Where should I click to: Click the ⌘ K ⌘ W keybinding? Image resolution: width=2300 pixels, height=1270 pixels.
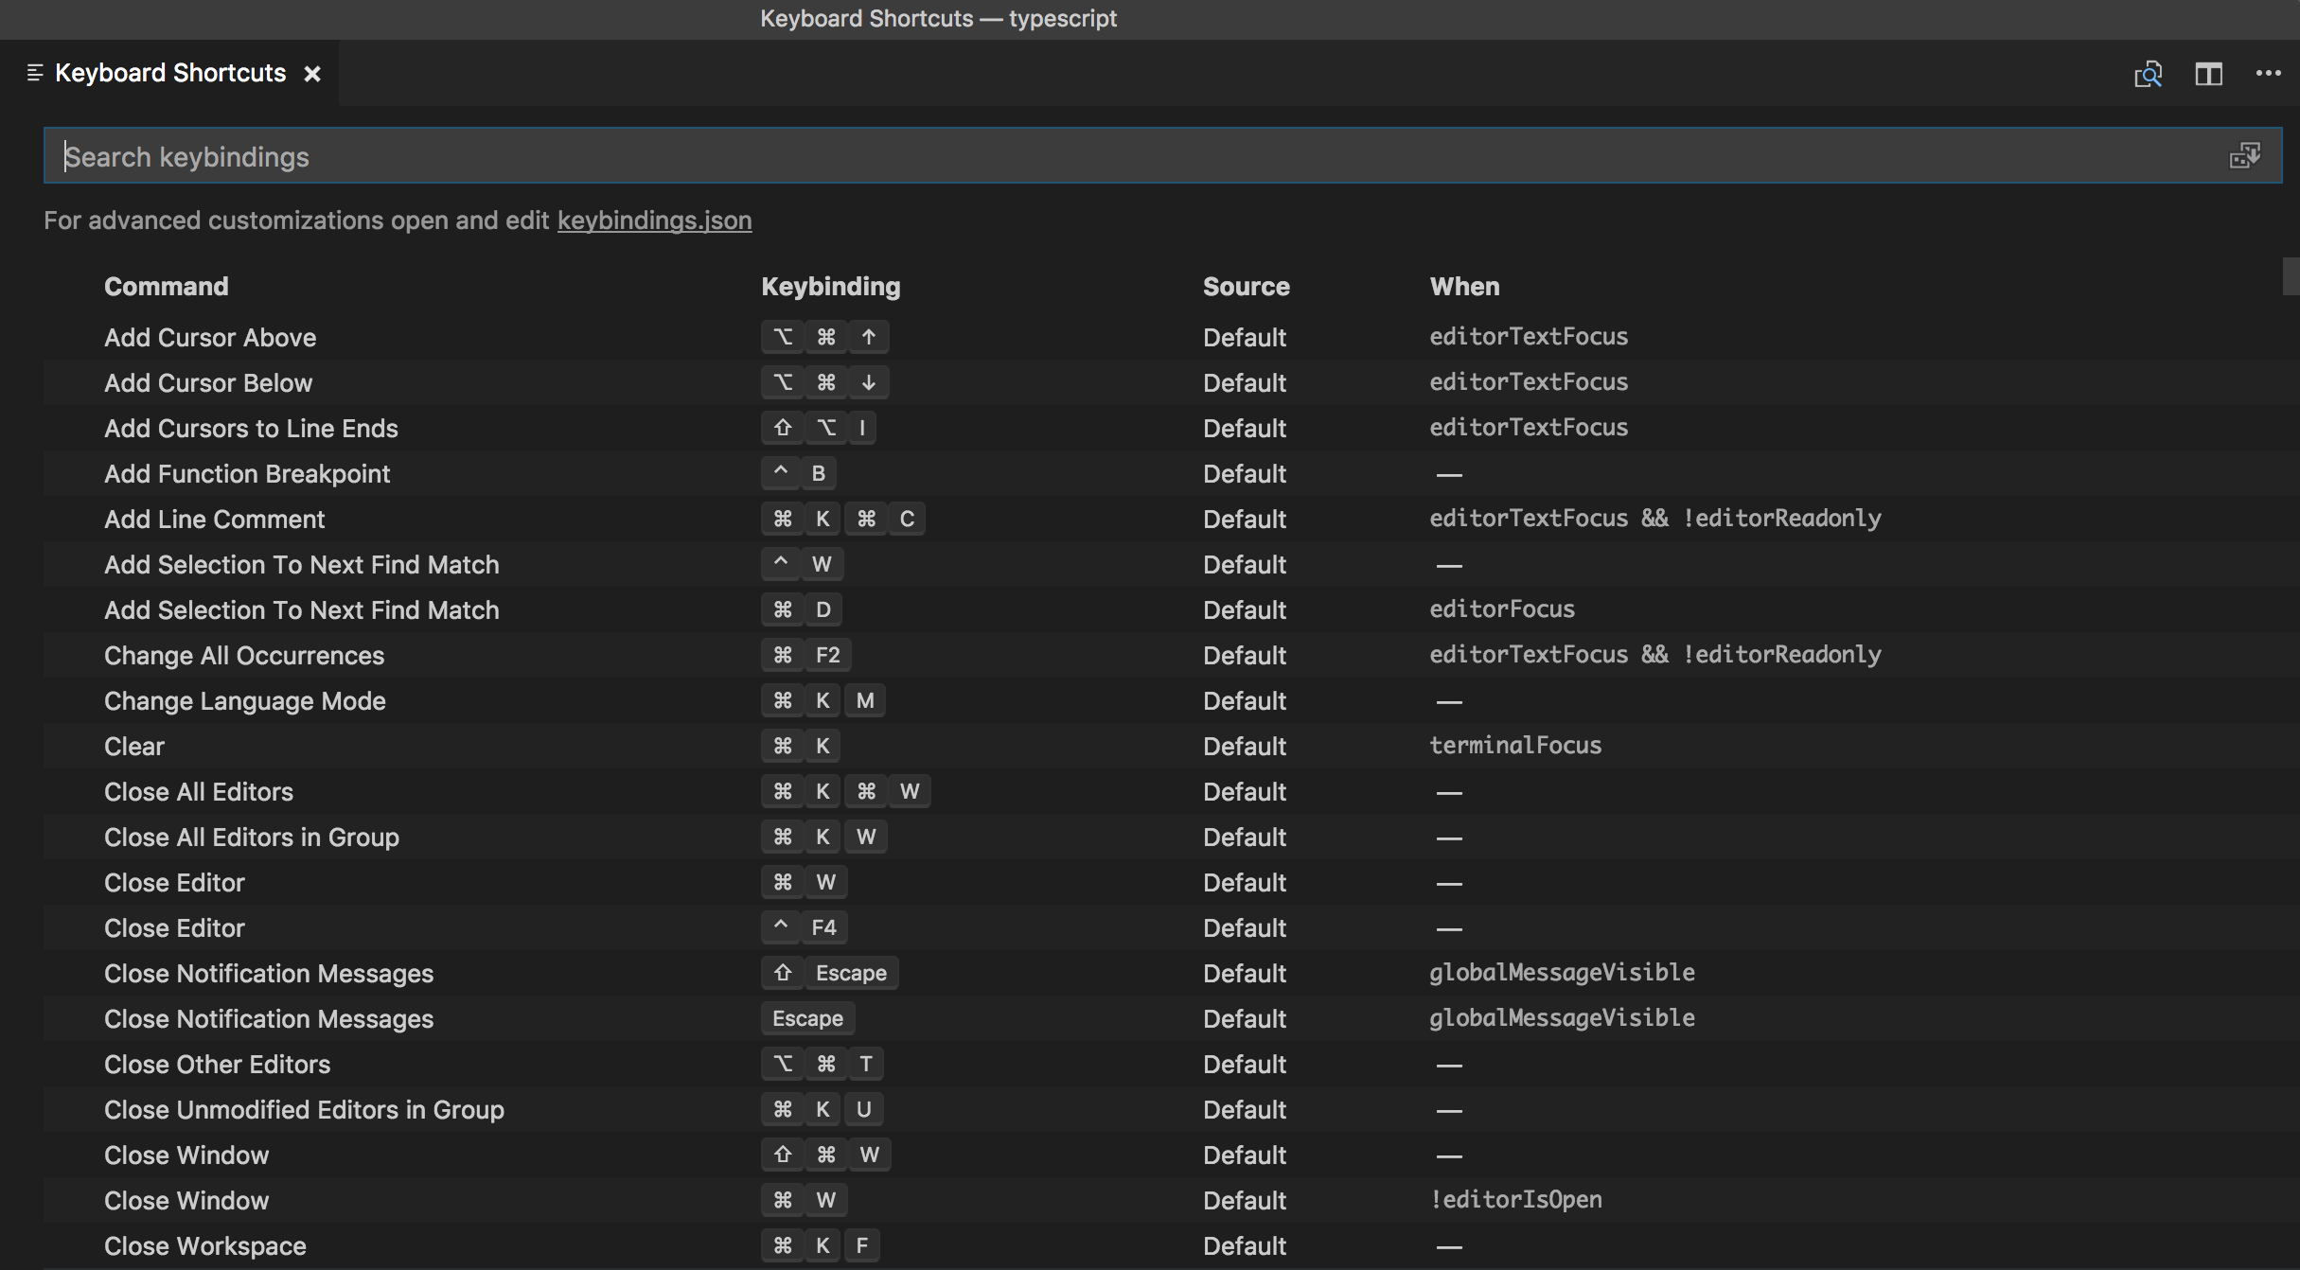[x=845, y=791]
